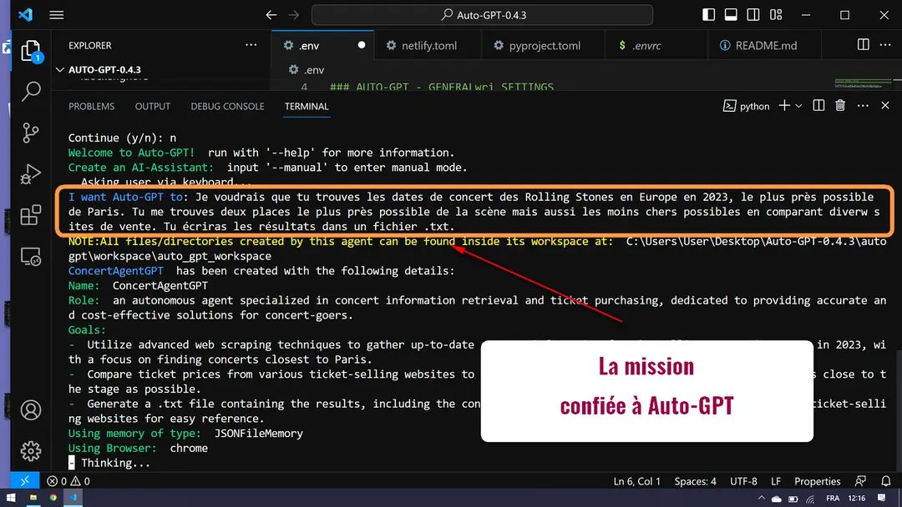Open the Remote Explorer view
The height and width of the screenshot is (507, 902).
pos(31,257)
